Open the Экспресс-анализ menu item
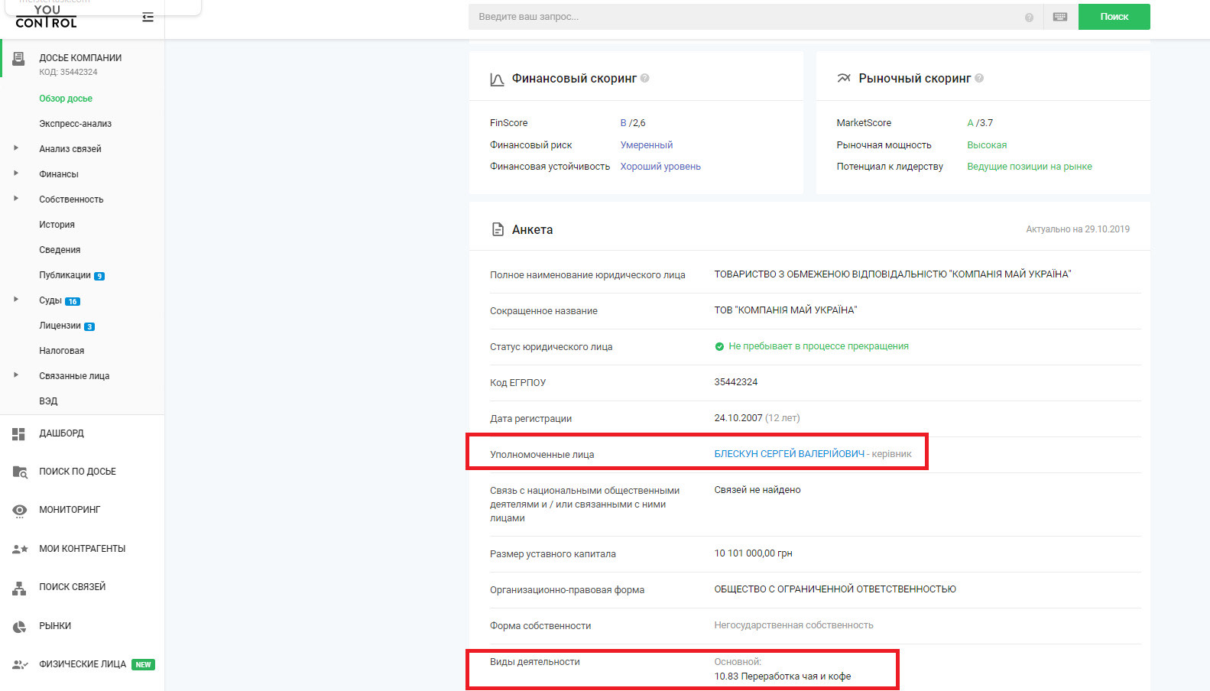This screenshot has height=691, width=1210. pyautogui.click(x=75, y=124)
